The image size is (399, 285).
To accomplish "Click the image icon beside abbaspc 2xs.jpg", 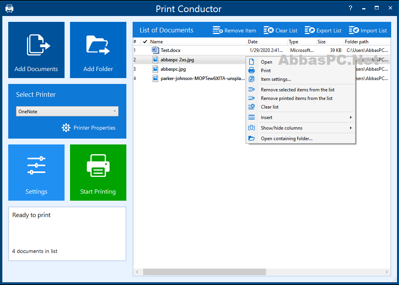I will pyautogui.click(x=155, y=59).
